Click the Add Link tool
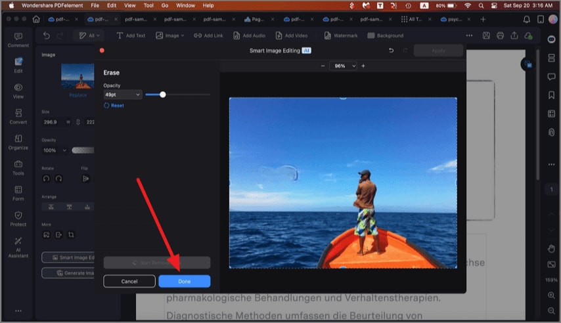Screen dimensions: 561x323 (208, 35)
